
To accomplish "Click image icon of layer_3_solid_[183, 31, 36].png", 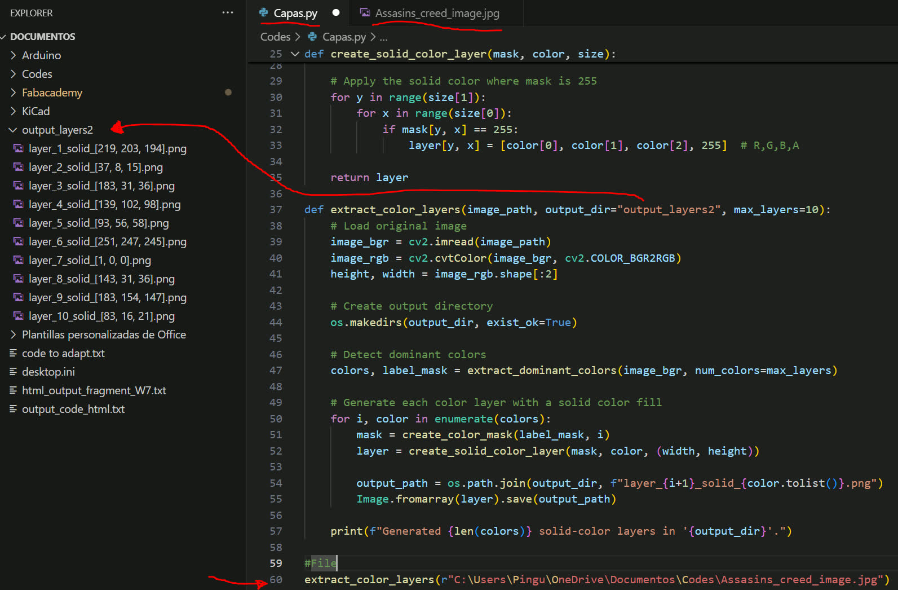I will [19, 186].
